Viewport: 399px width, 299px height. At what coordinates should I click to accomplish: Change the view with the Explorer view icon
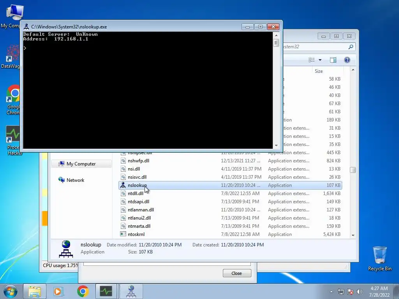[311, 60]
